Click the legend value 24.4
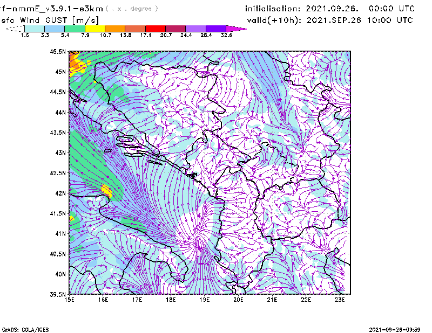This screenshot has height=333, width=432. click(x=186, y=35)
